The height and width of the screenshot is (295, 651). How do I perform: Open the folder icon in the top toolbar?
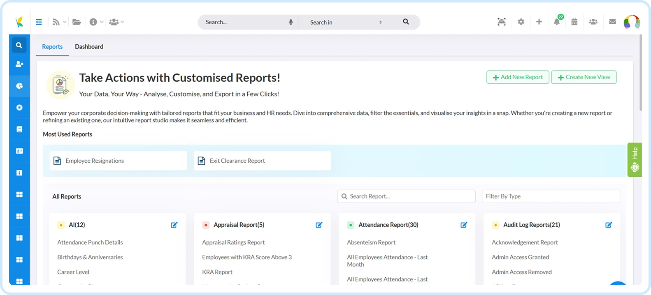click(x=77, y=22)
